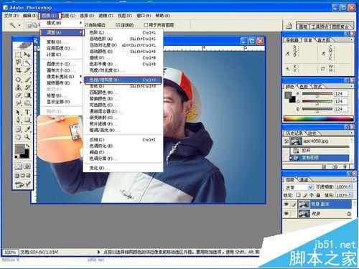Image resolution: width=359 pixels, height=269 pixels.
Task: Click the Gradient tool icon
Action: coord(27,95)
